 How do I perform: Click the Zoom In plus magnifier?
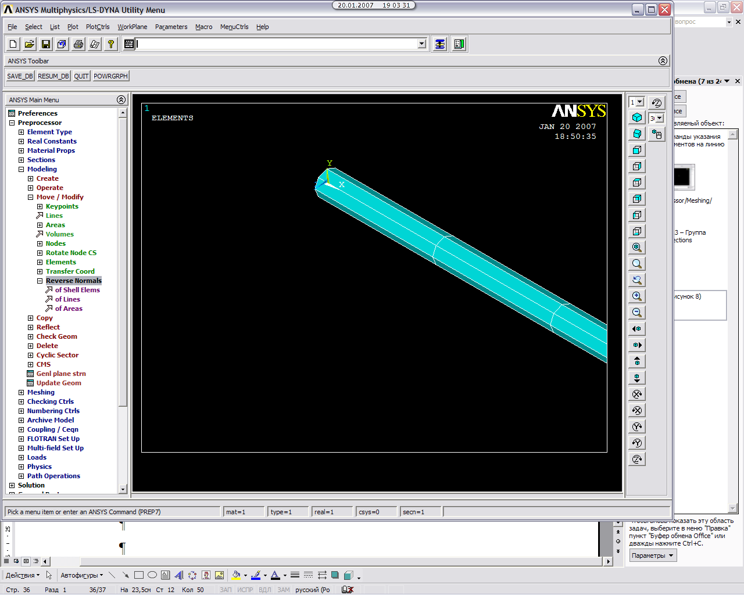(637, 296)
